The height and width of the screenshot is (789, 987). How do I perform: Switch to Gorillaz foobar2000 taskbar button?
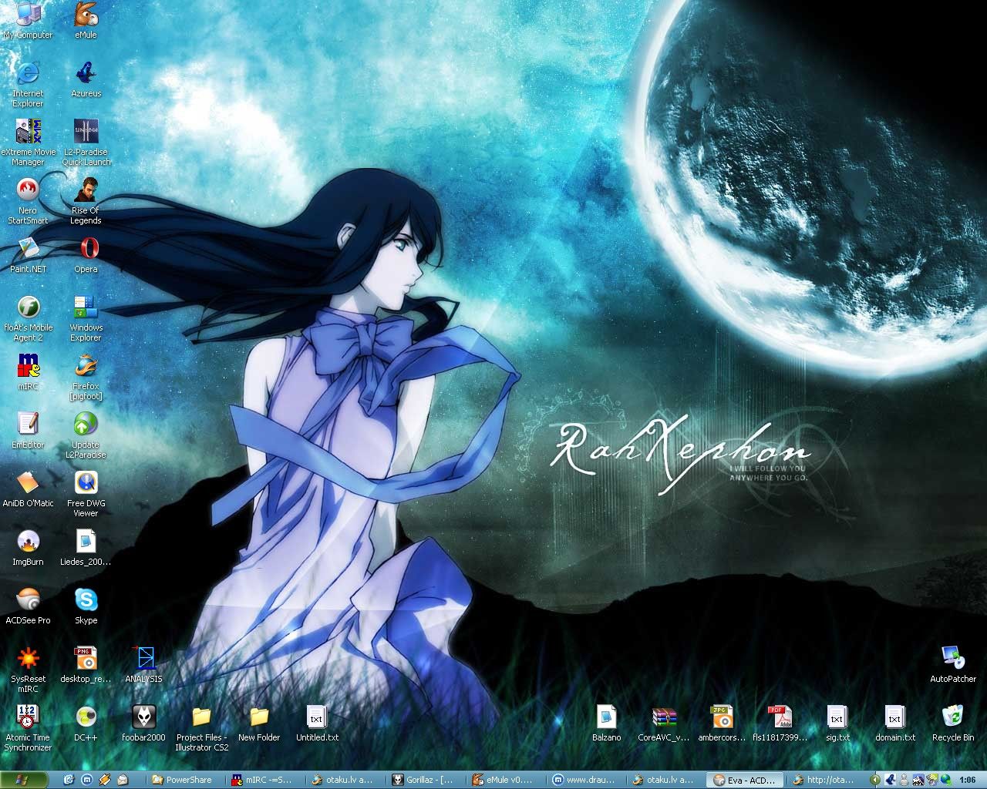(x=426, y=779)
